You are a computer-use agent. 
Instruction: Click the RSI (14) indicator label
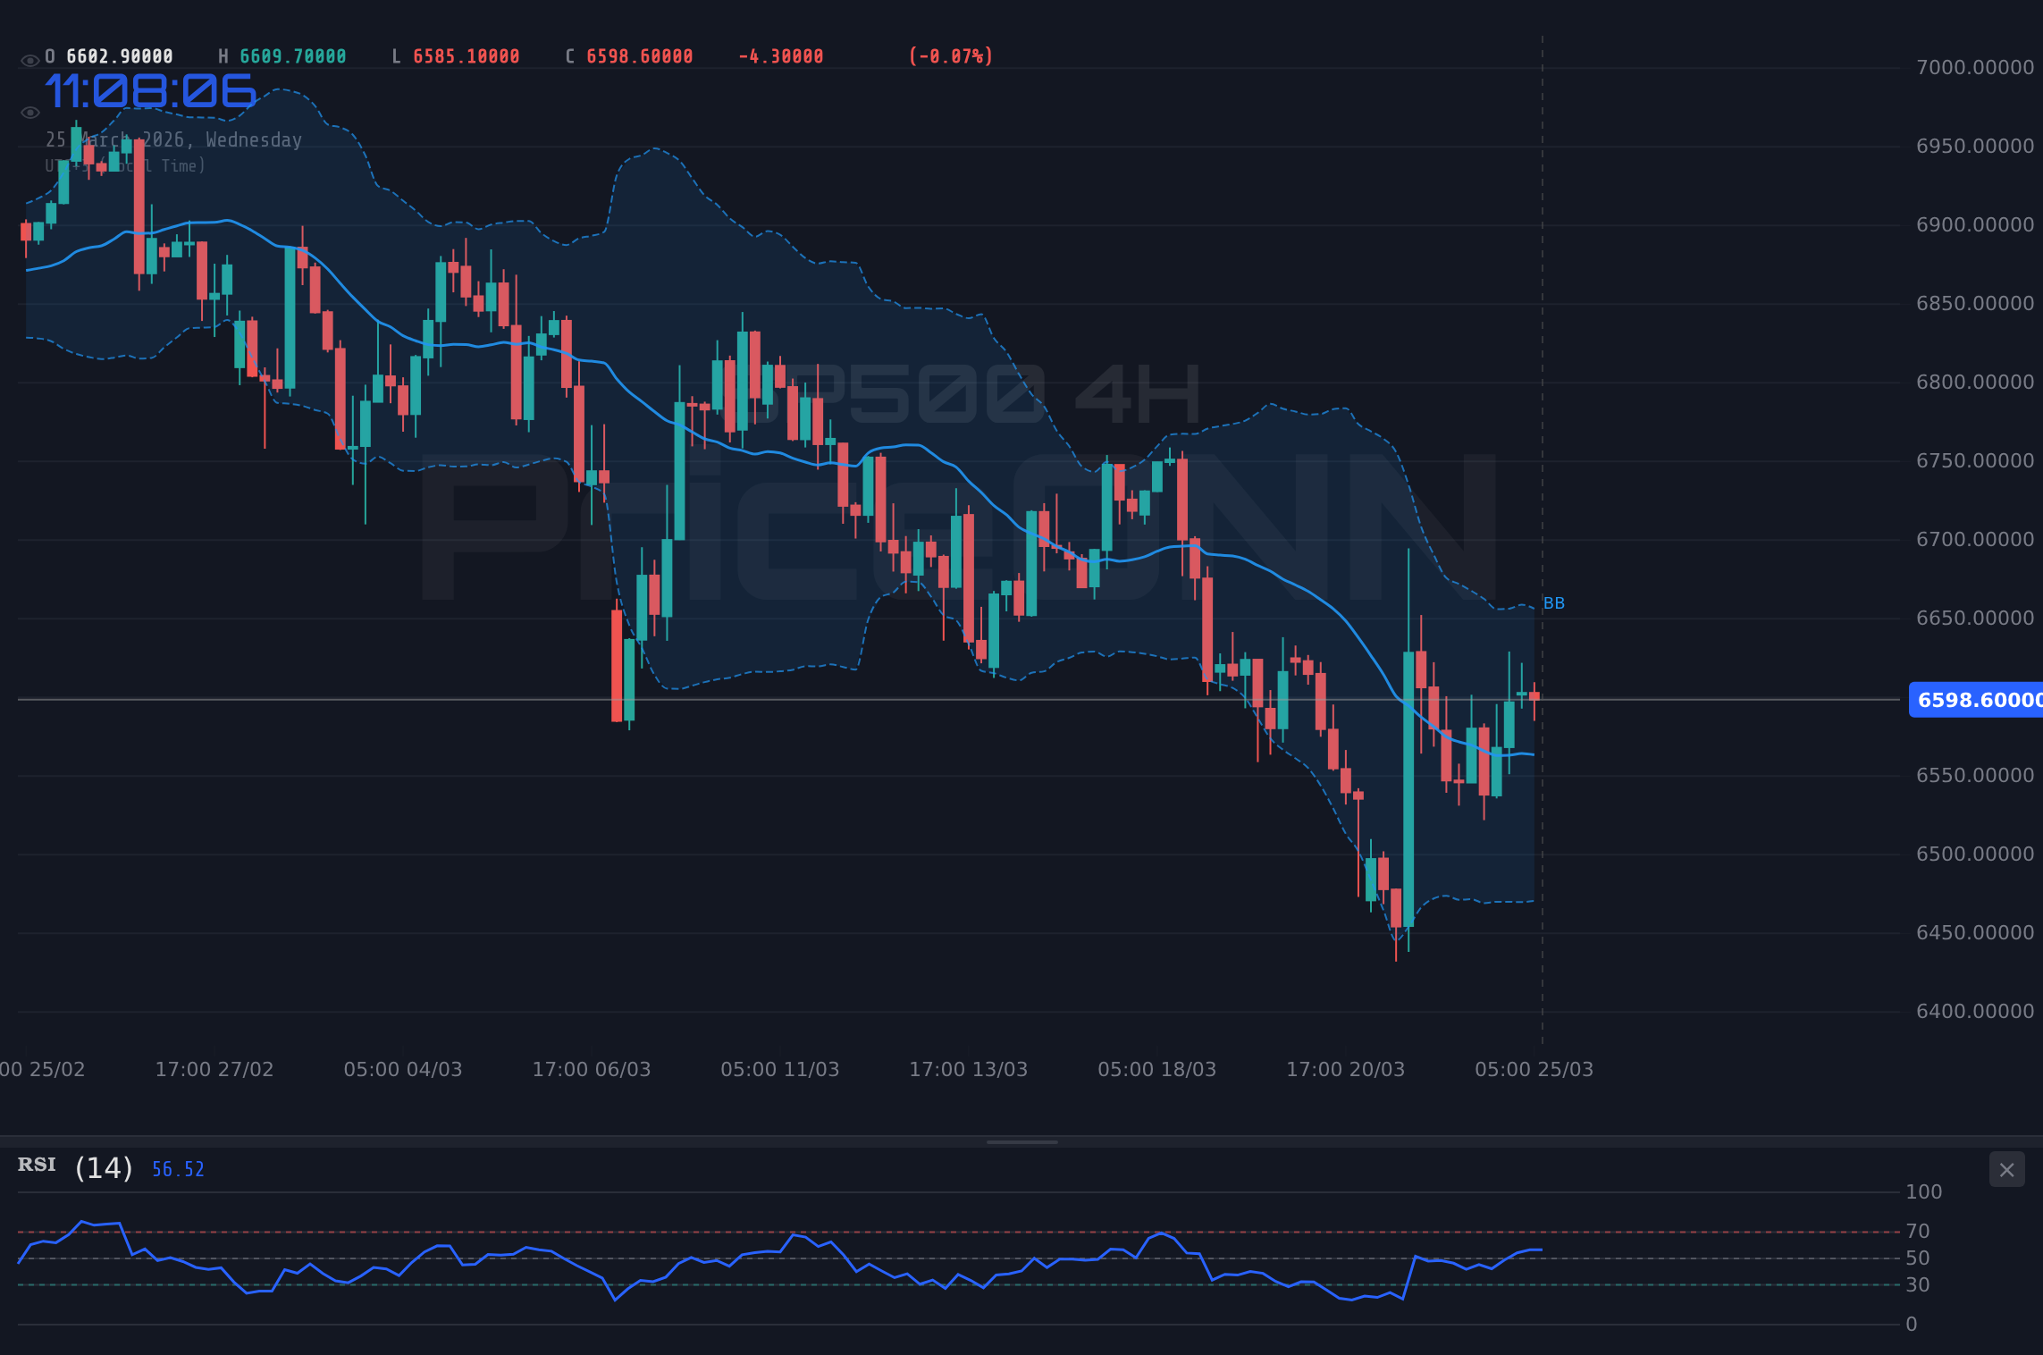point(71,1166)
